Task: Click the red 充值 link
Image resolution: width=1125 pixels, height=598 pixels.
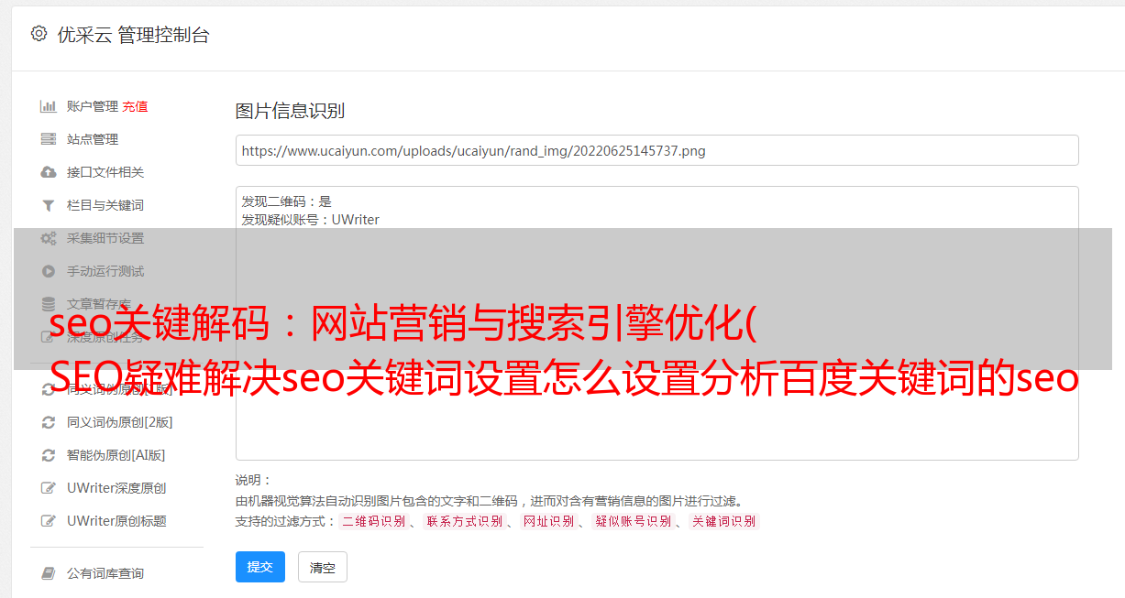Action: [135, 106]
